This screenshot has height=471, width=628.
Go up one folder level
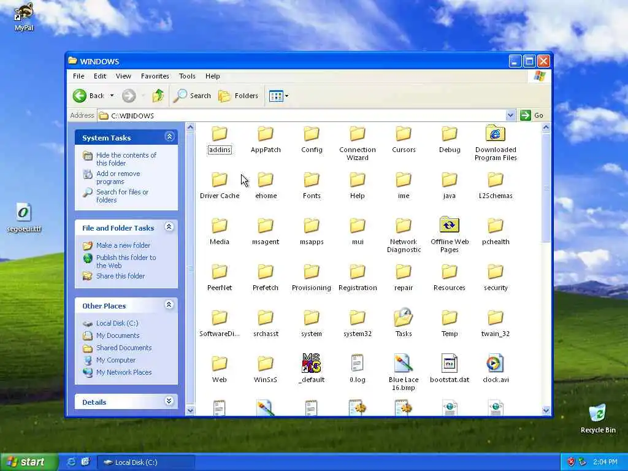(x=158, y=96)
